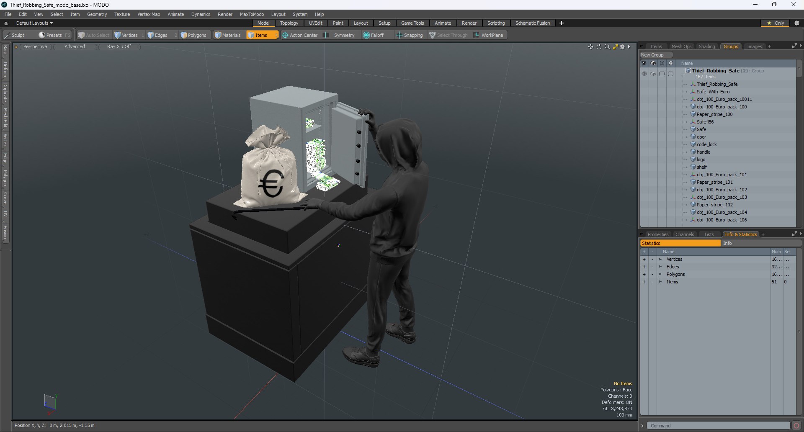This screenshot has height=432, width=804.
Task: Click the viewport rotate icon
Action: [x=599, y=47]
